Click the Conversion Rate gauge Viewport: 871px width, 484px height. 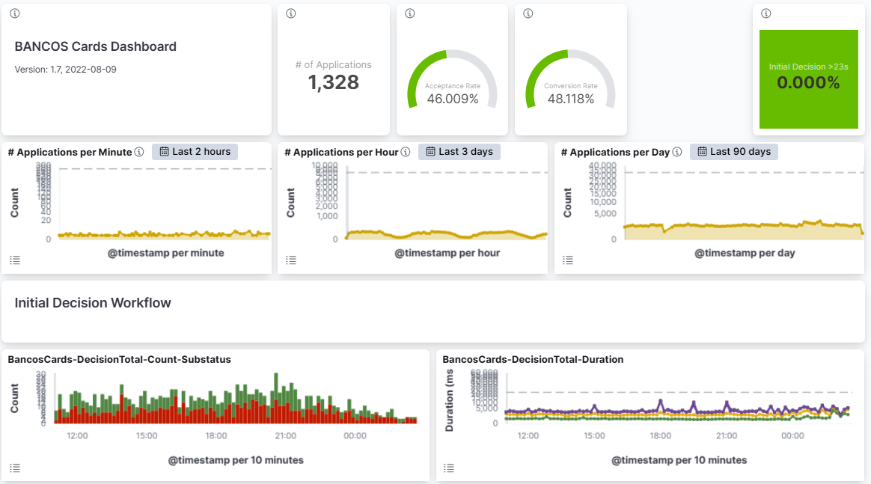[x=571, y=82]
